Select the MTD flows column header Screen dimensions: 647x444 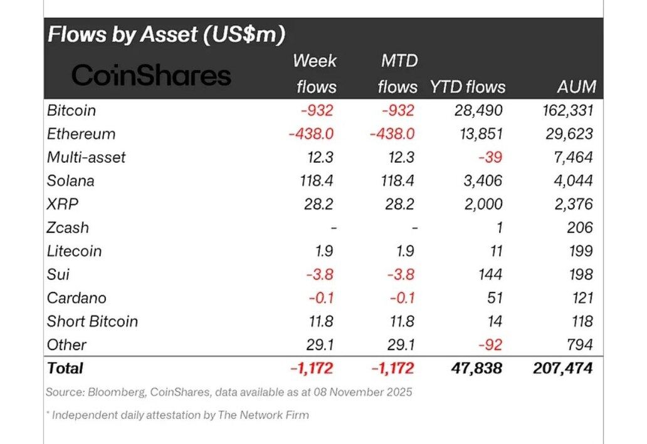tap(397, 74)
